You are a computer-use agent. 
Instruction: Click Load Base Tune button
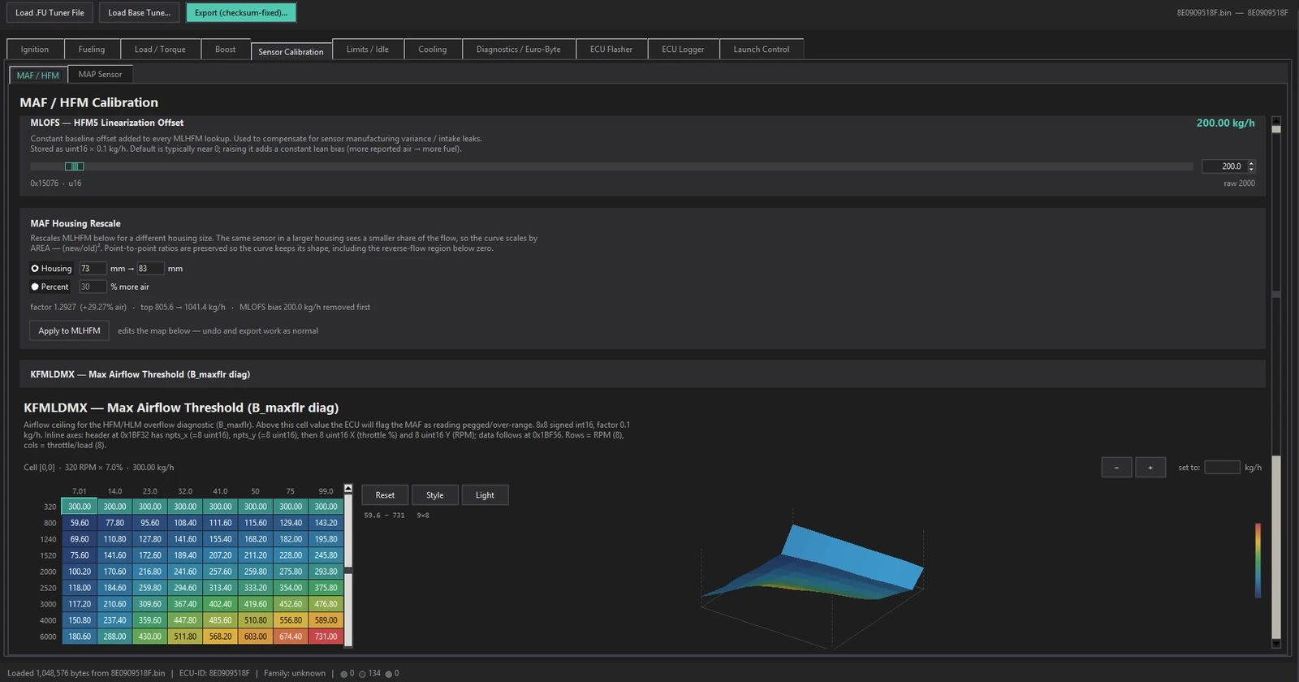coord(140,13)
